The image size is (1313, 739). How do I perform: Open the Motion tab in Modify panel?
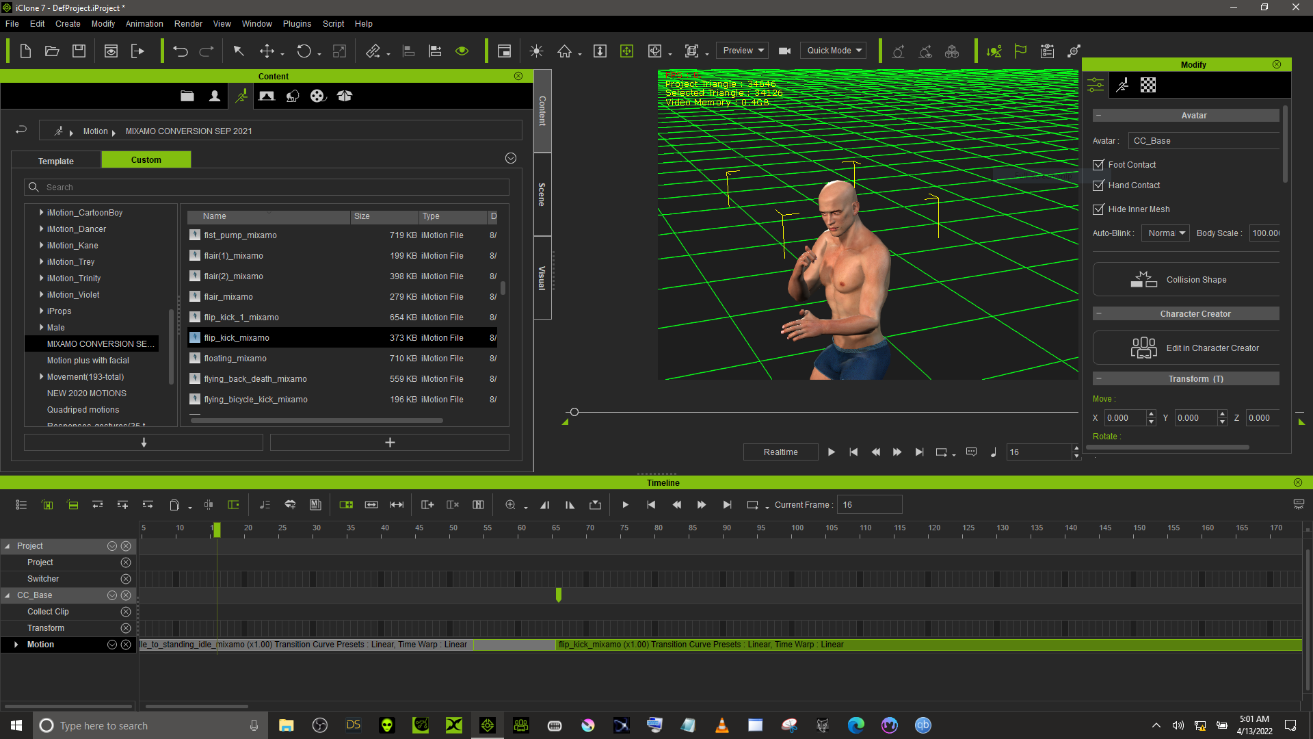click(x=1122, y=86)
